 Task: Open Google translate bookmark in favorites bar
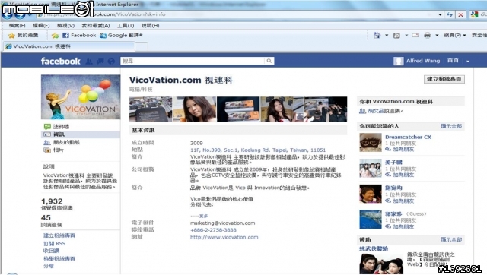pyautogui.click(x=121, y=36)
